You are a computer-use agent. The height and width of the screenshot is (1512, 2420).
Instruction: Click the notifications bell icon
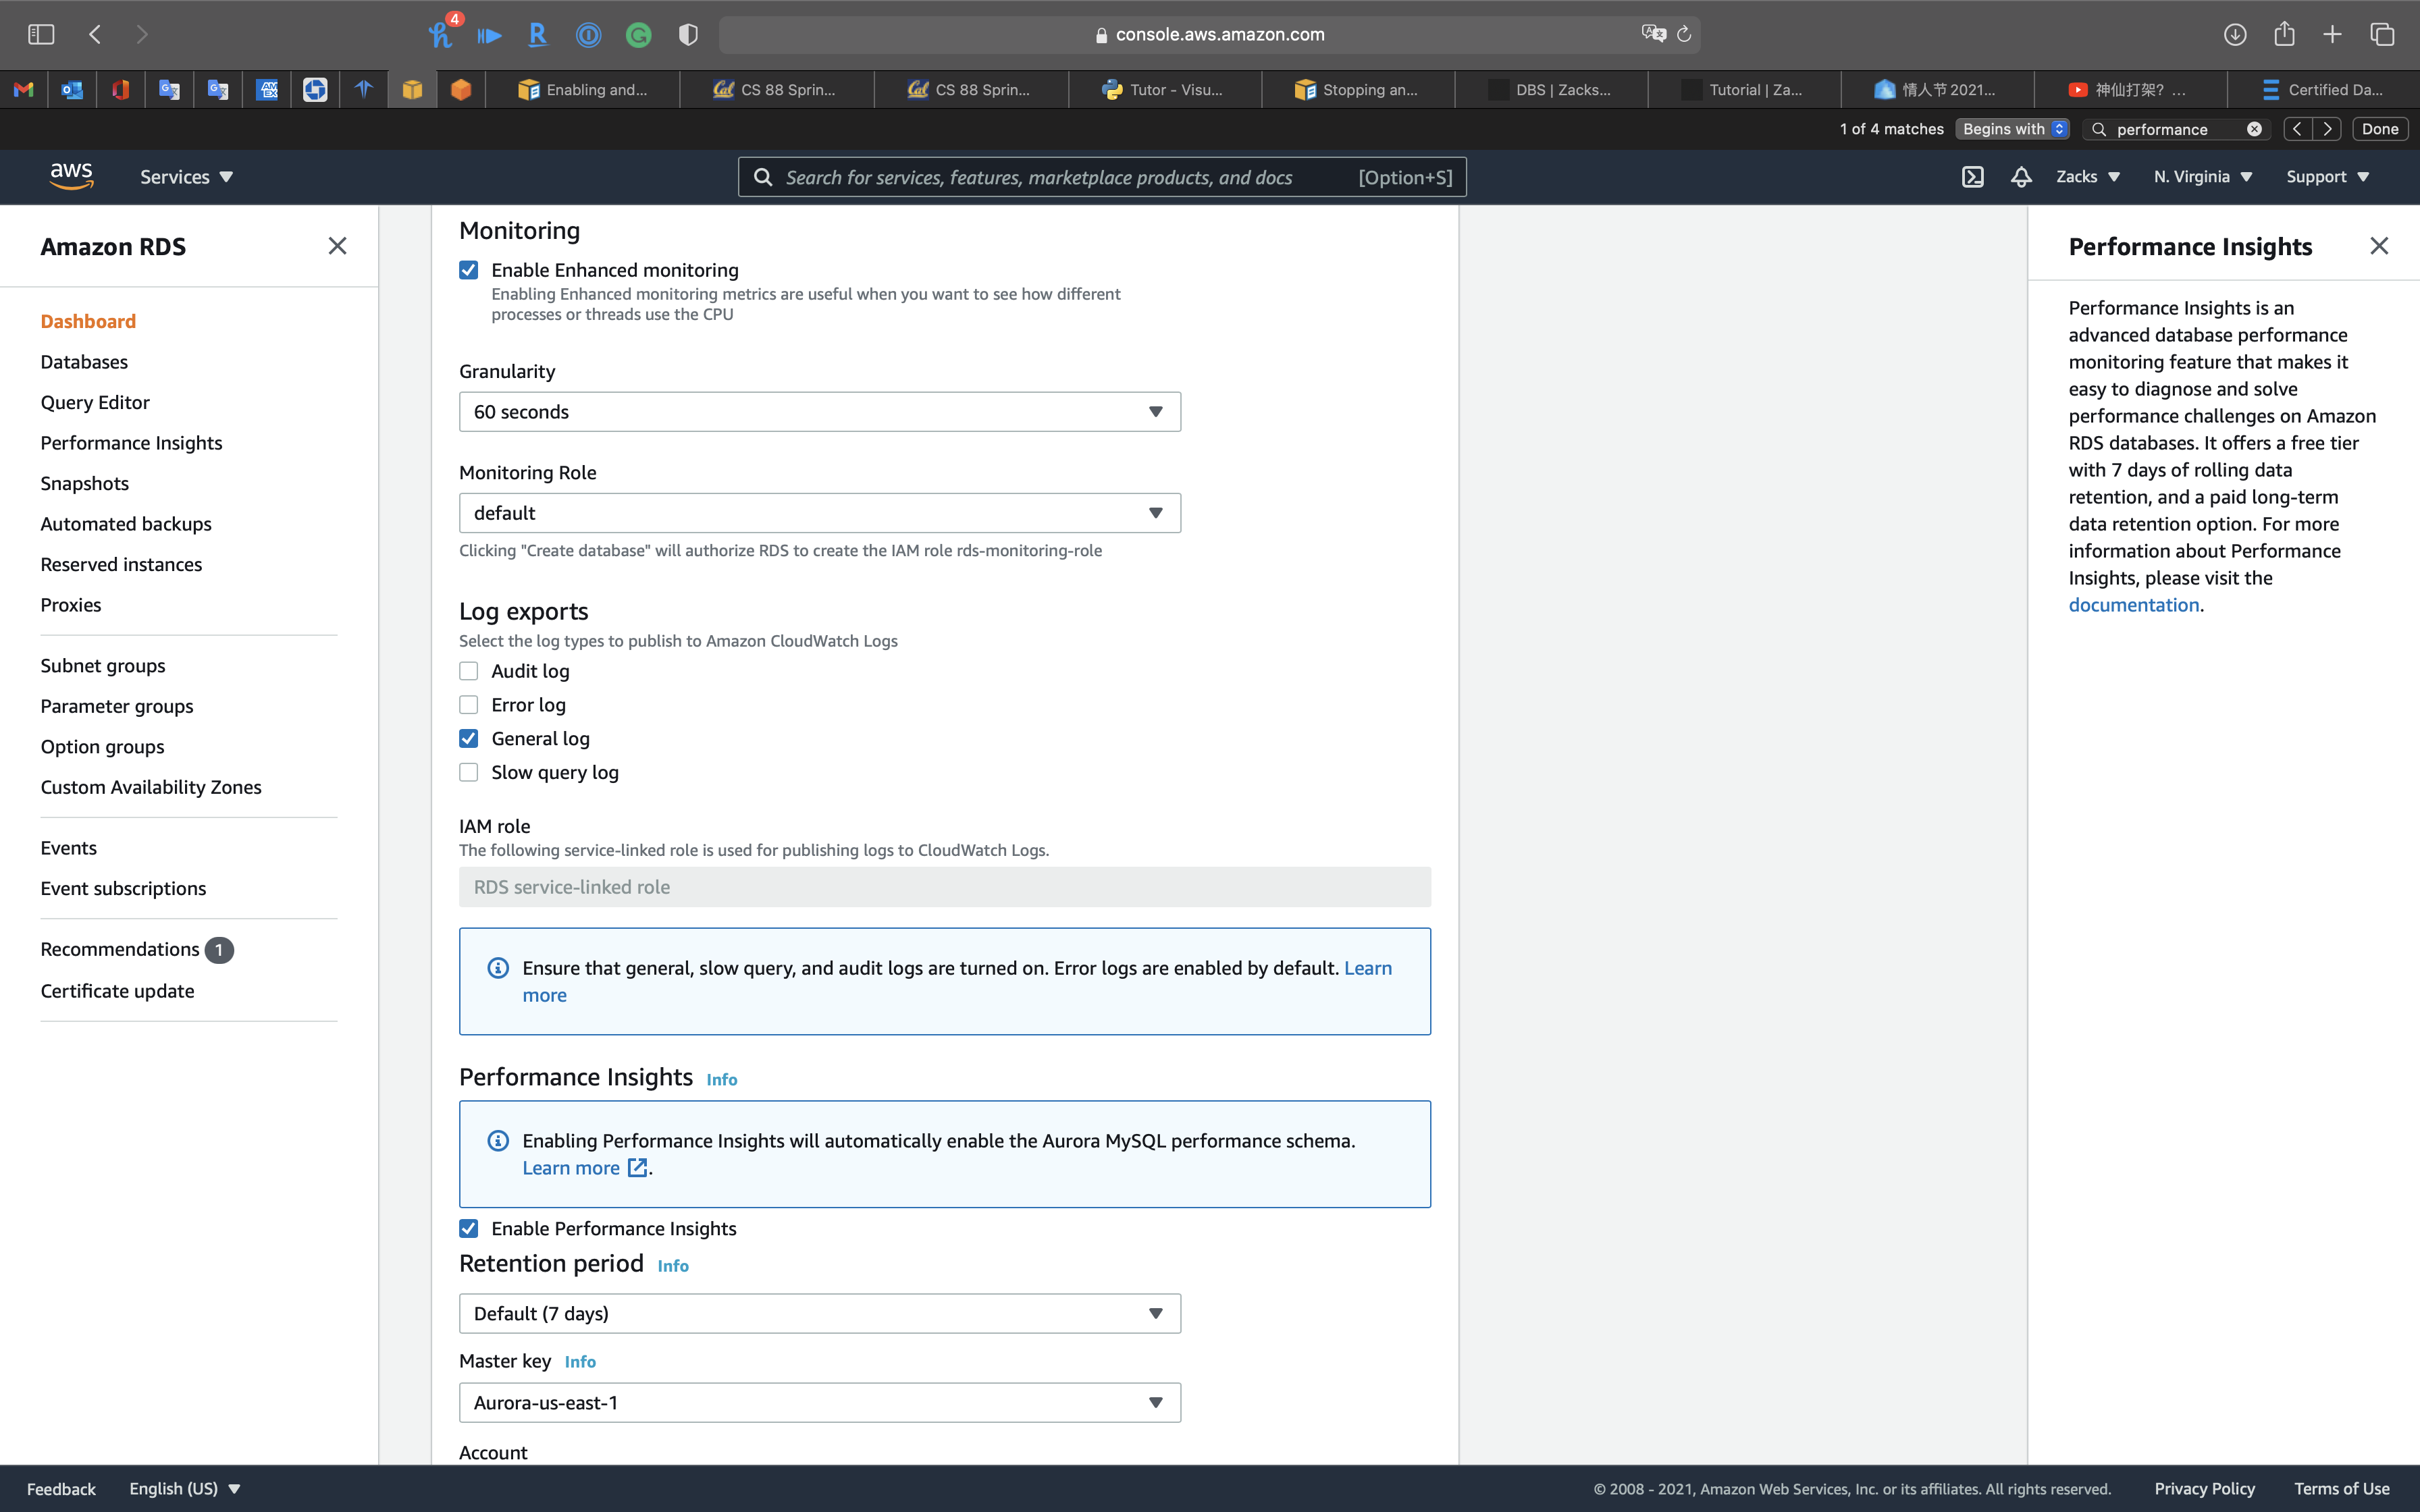(2021, 177)
